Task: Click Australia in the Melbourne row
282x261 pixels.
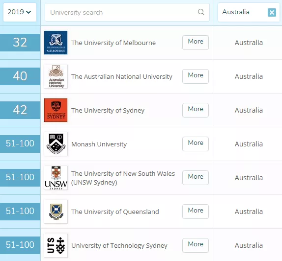Action: pyautogui.click(x=249, y=43)
